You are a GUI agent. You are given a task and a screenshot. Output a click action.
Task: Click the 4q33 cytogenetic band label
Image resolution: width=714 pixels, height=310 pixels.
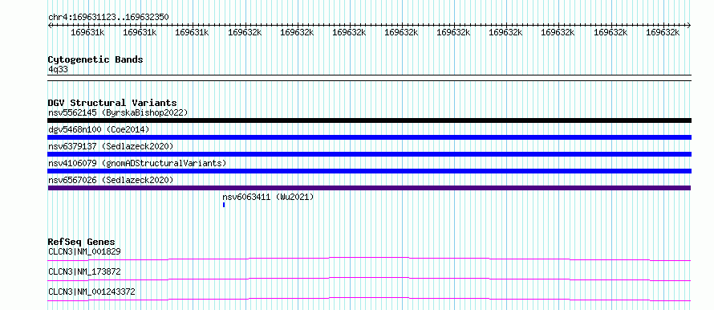click(x=59, y=69)
